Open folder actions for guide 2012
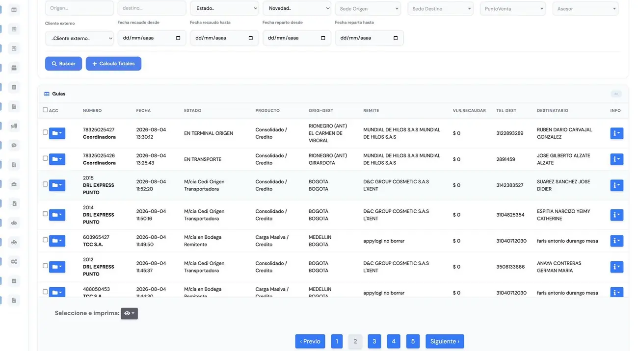This screenshot has width=638, height=351. tap(57, 267)
